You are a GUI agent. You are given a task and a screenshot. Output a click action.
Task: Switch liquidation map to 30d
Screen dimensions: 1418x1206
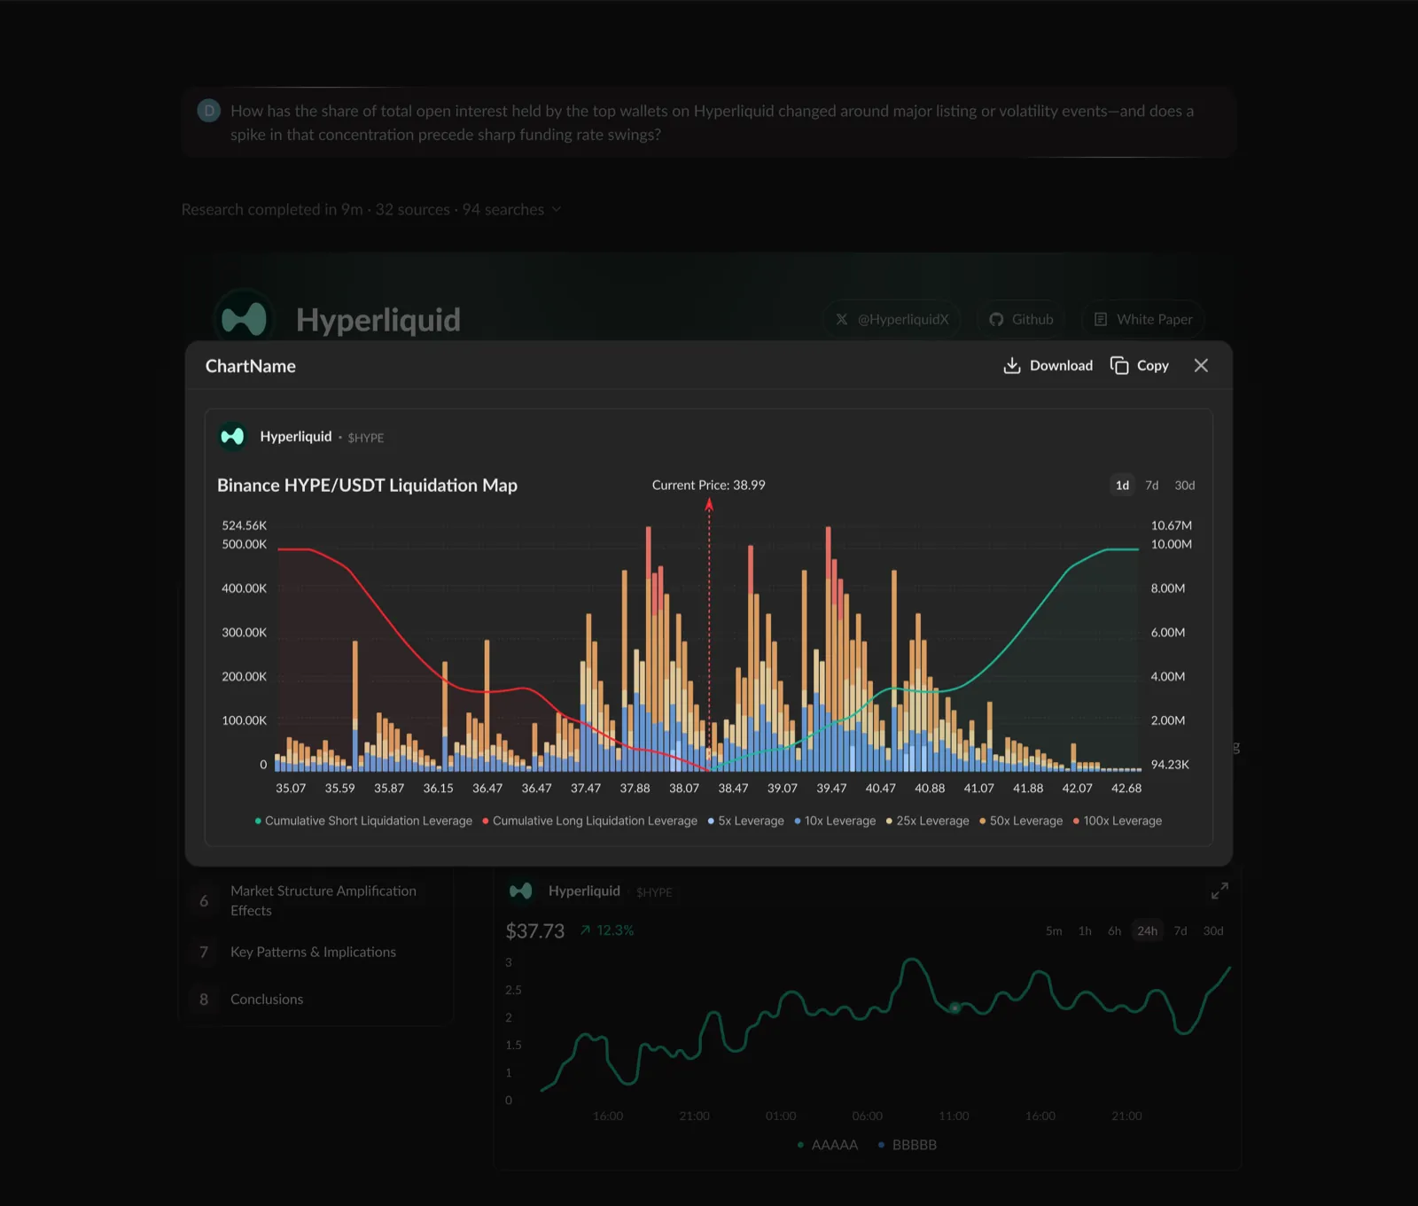[1184, 486]
